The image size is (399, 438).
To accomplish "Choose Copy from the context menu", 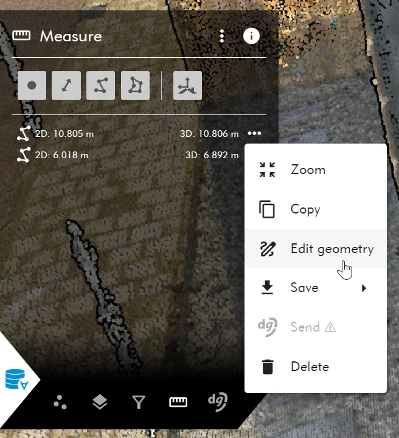I will click(x=305, y=209).
